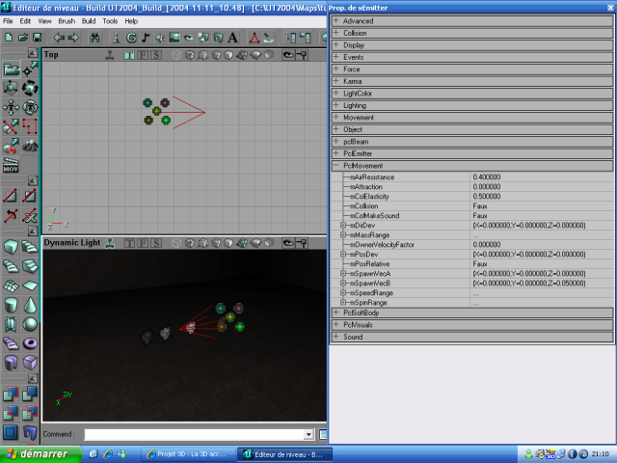This screenshot has width=617, height=463.
Task: Open the Music browser note icon
Action: pos(146,38)
